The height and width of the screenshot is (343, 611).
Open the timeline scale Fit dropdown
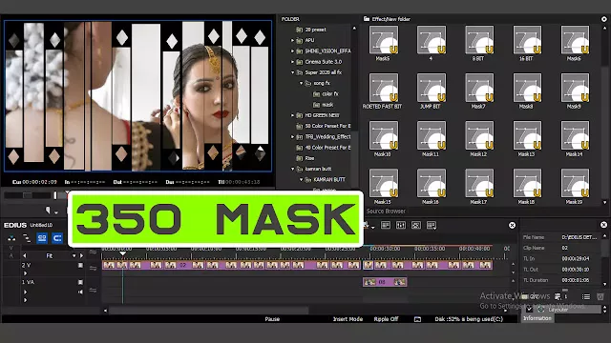pos(74,256)
